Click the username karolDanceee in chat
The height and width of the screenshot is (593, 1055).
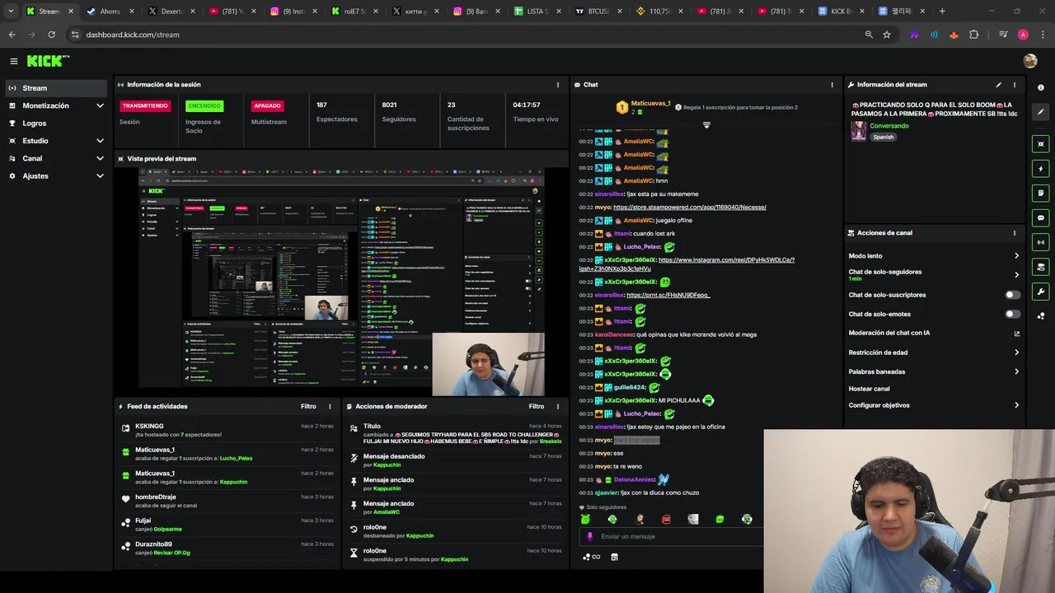[614, 334]
